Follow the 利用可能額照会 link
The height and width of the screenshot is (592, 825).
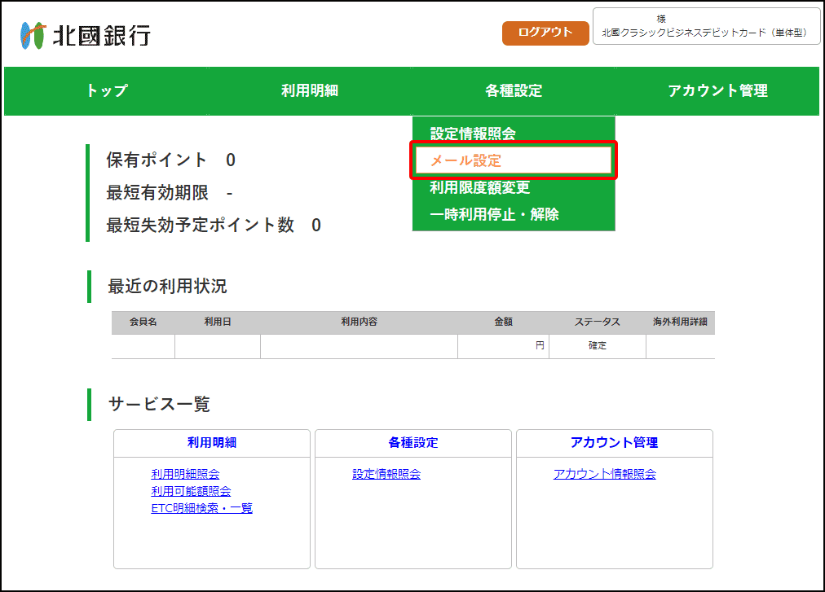pos(191,491)
